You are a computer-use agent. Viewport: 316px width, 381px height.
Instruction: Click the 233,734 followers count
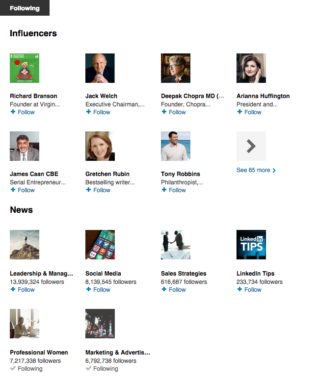point(260,282)
